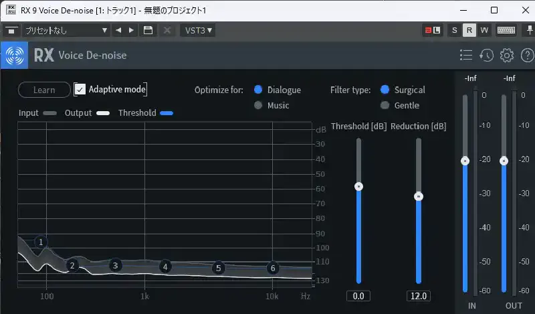Open the undo history clock icon
The width and height of the screenshot is (535, 314).
tap(487, 55)
